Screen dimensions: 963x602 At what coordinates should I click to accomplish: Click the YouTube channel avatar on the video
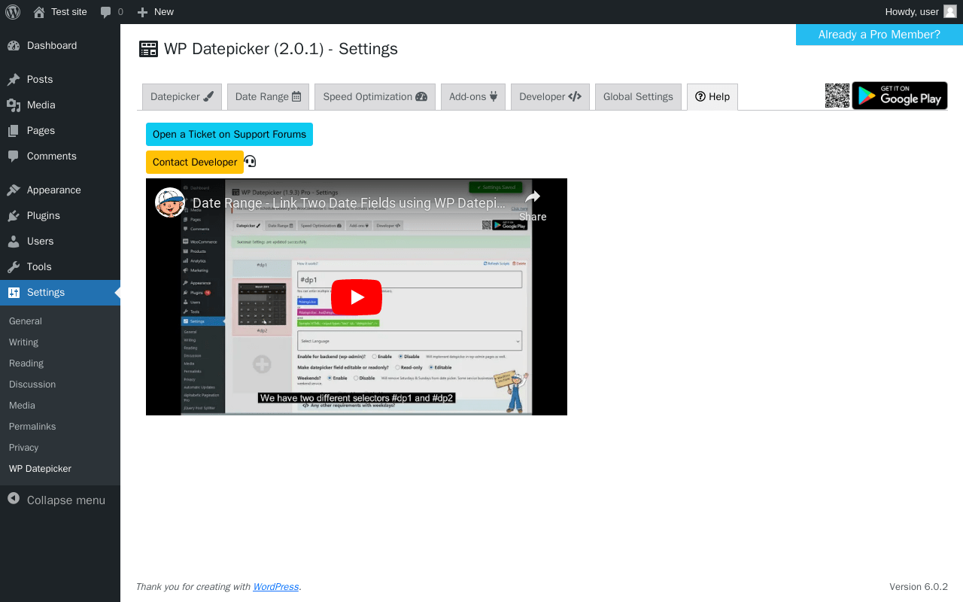[170, 202]
